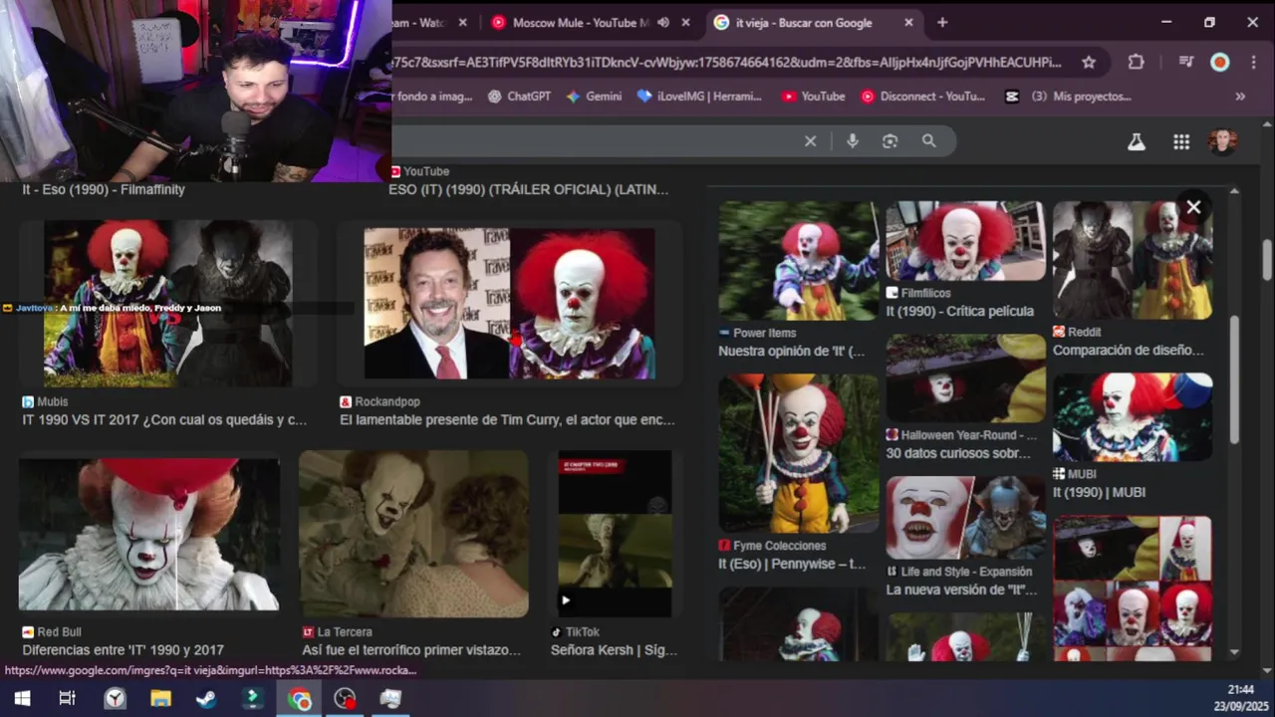Screen dimensions: 1275x717
Task: Click the side panel vertical scrollbar
Action: click(1235, 380)
